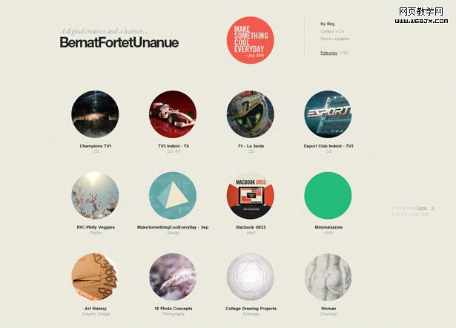Open the Esport Club Indent - TV3 title

[328, 146]
